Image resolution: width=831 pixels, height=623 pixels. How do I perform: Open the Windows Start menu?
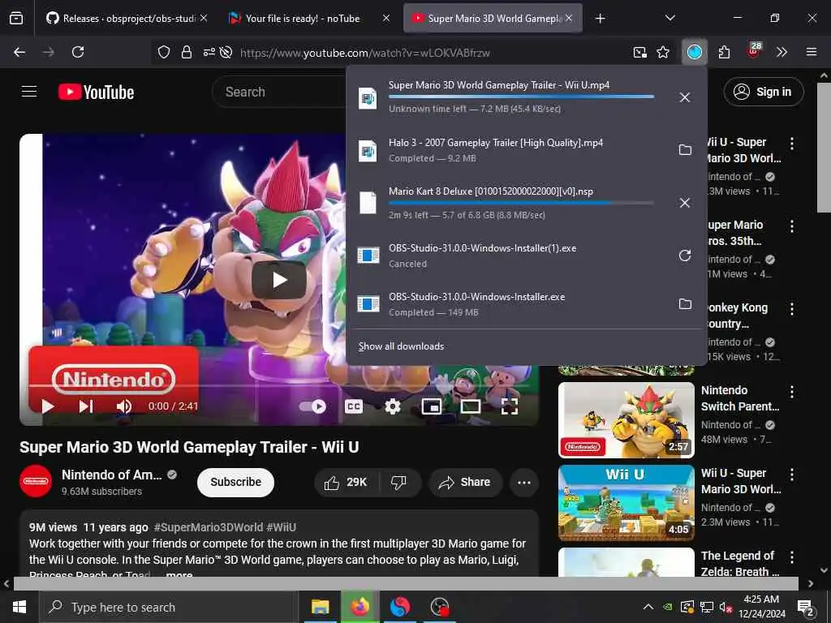[x=19, y=607]
